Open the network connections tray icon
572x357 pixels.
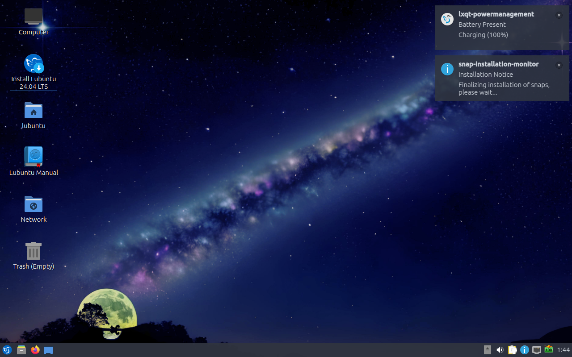click(536, 350)
